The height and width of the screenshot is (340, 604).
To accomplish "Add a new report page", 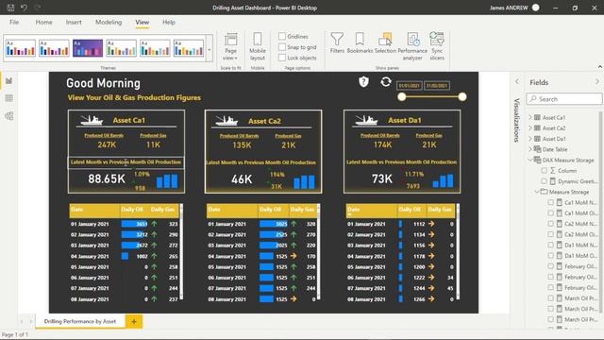I will (134, 321).
